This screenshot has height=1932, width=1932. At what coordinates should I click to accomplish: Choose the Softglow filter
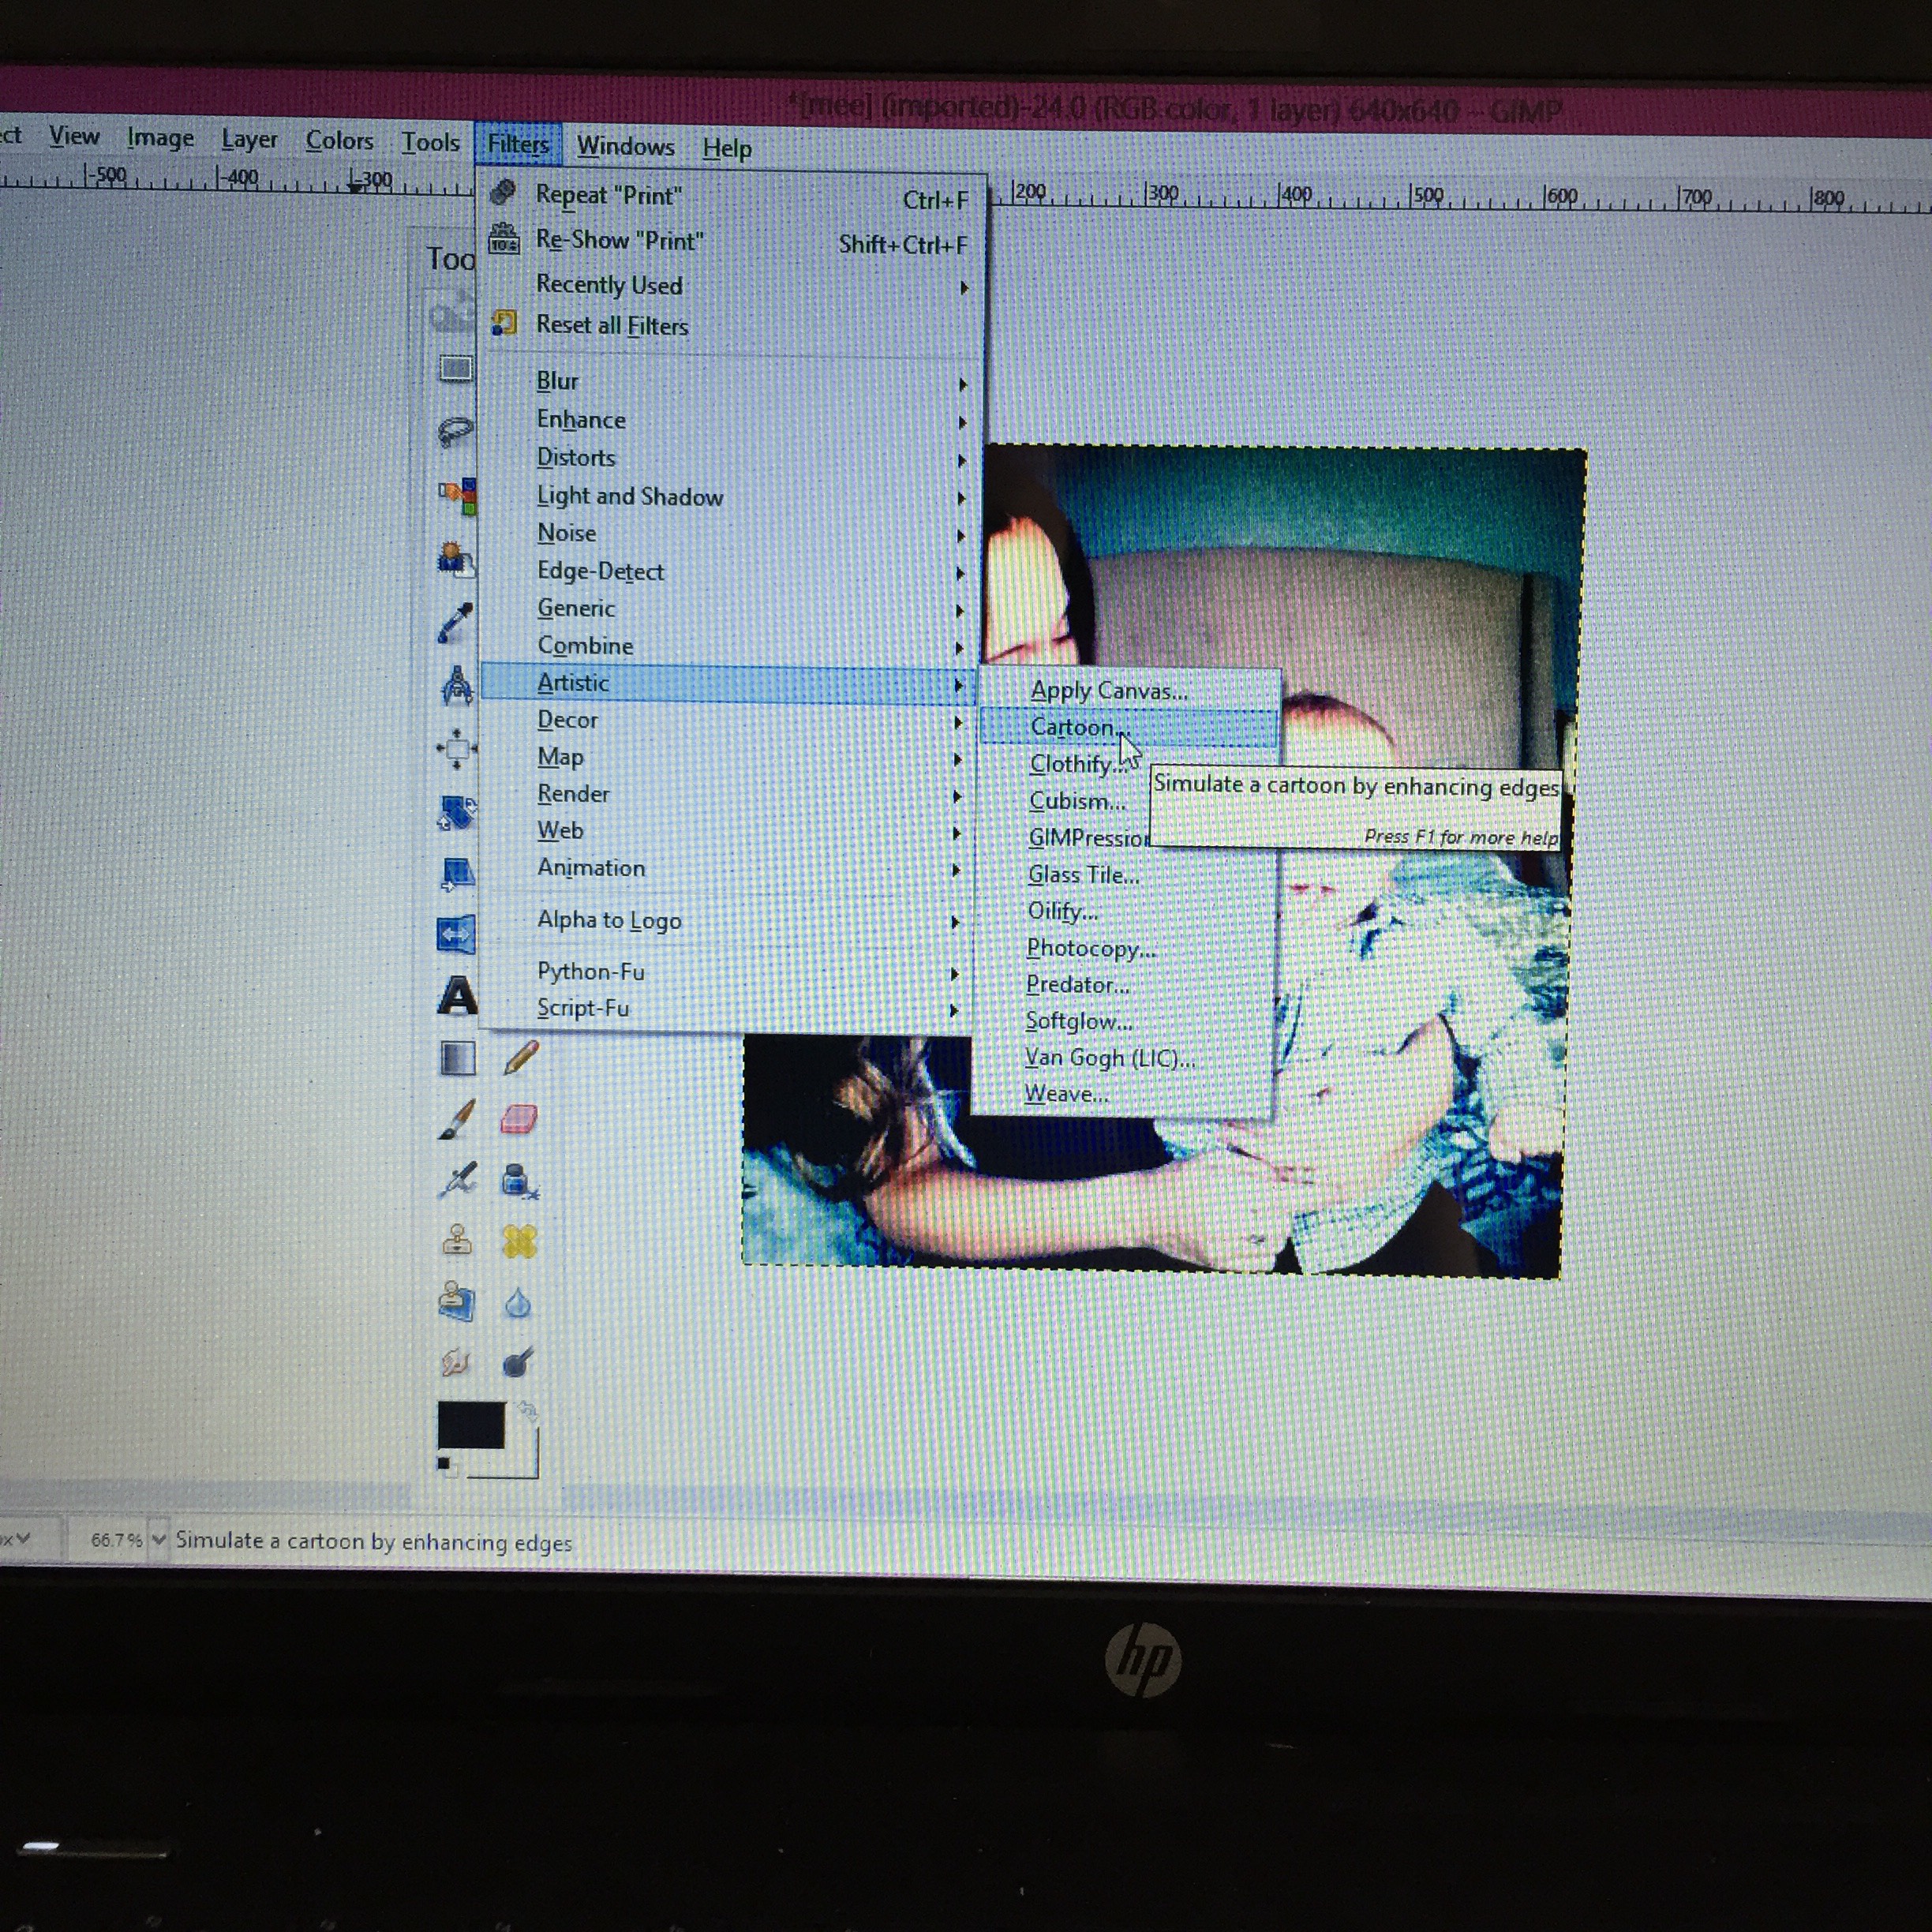(1124, 1021)
